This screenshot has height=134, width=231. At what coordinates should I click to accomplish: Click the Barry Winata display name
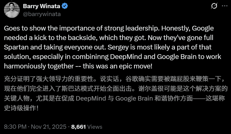[41, 6]
